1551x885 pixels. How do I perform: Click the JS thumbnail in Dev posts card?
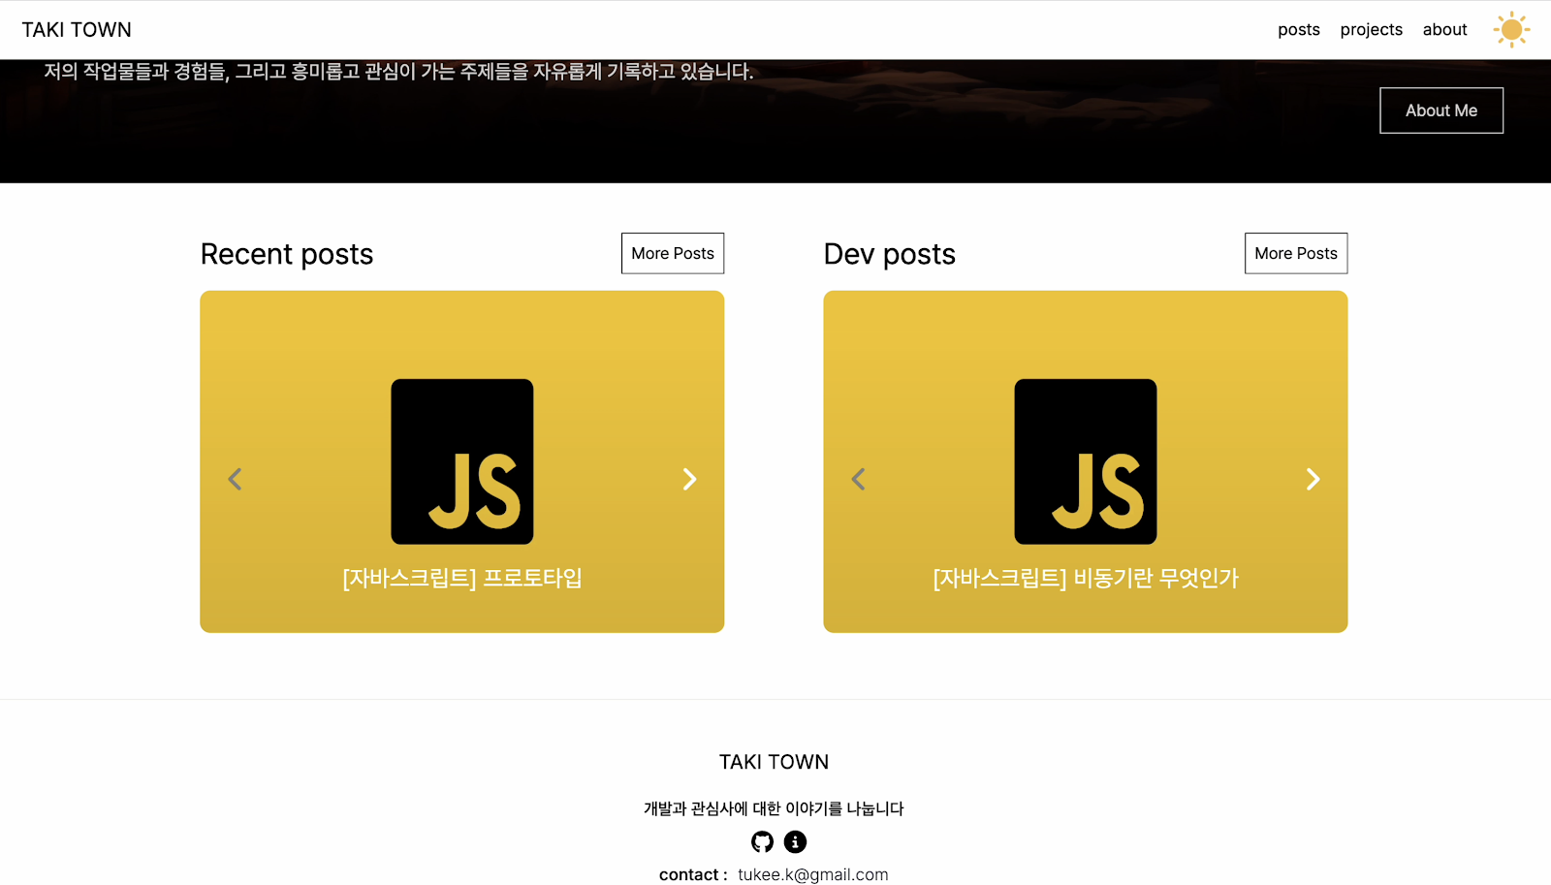(1086, 461)
